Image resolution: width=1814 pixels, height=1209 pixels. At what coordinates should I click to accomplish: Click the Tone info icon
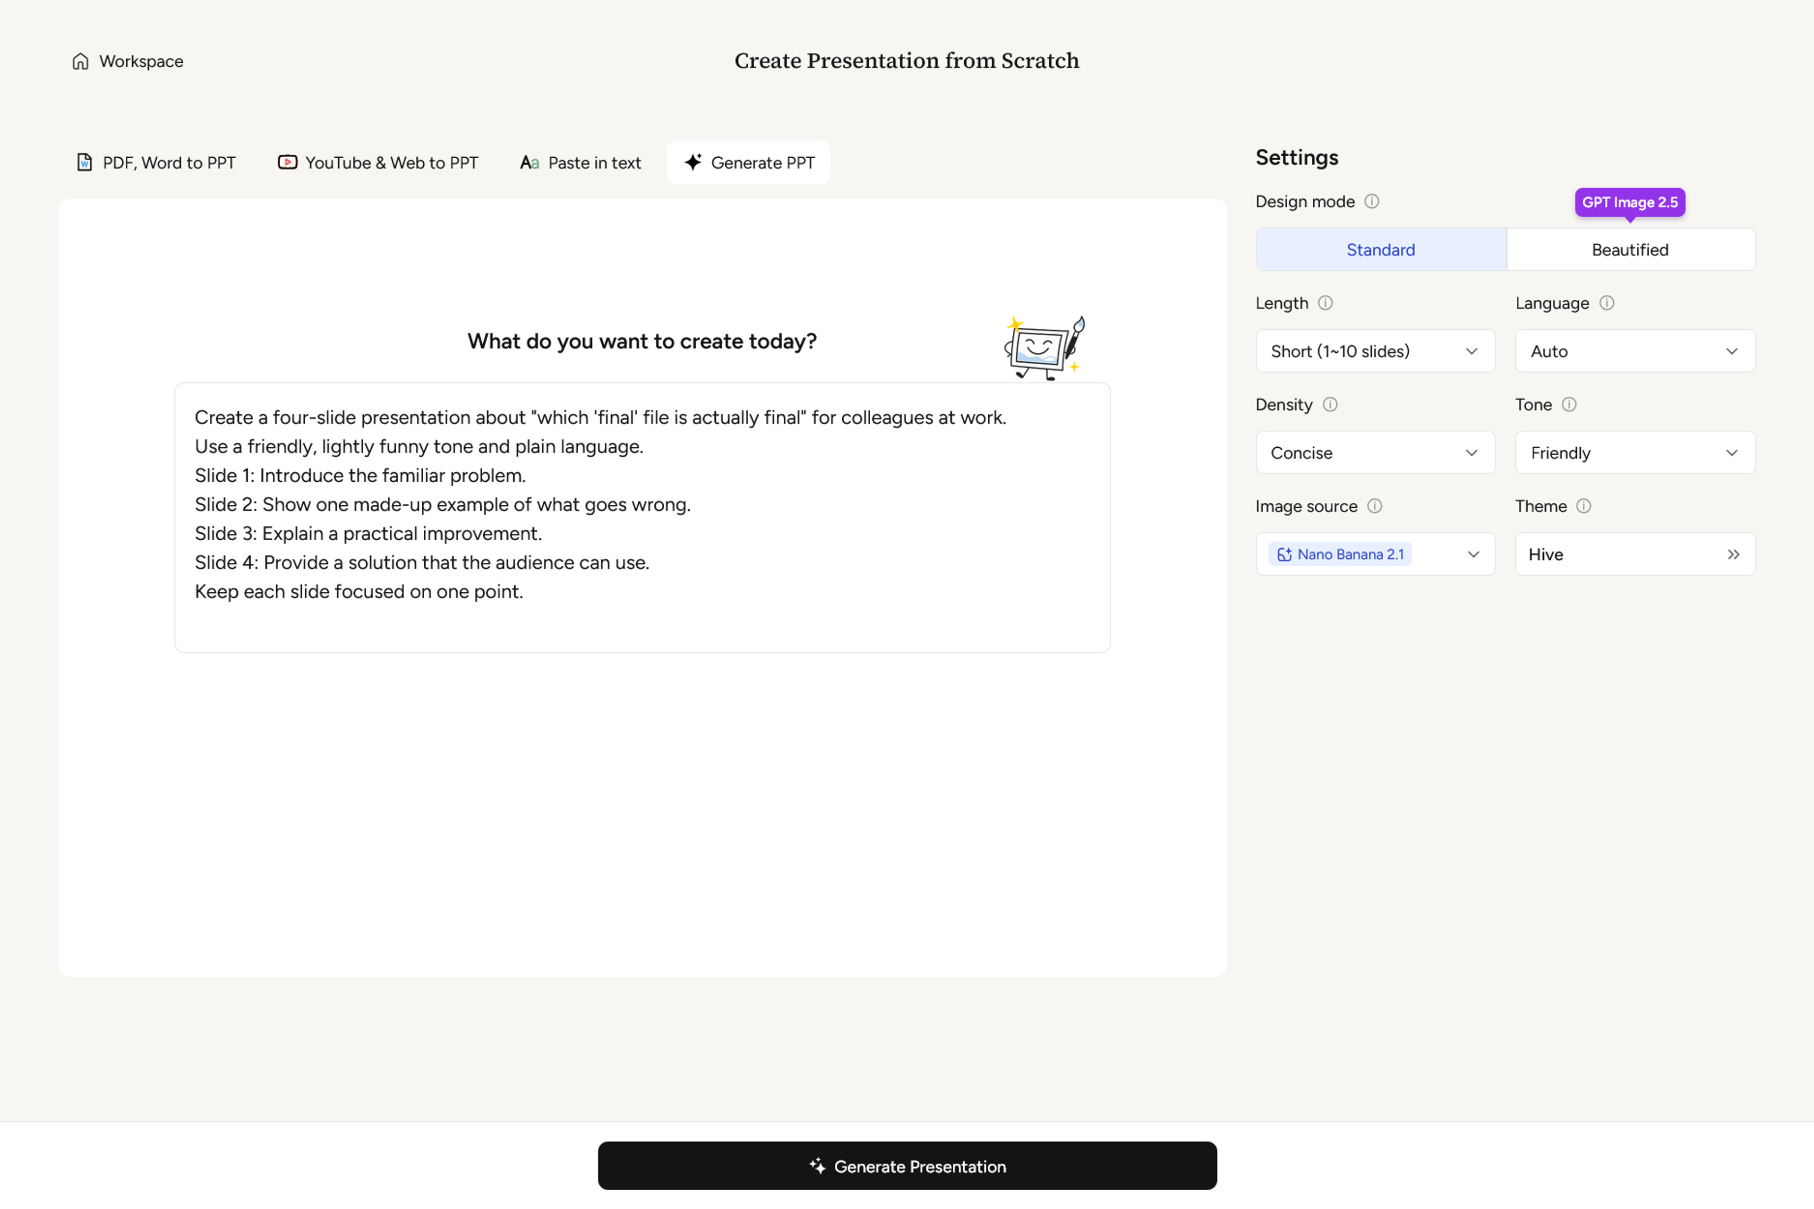click(1569, 405)
